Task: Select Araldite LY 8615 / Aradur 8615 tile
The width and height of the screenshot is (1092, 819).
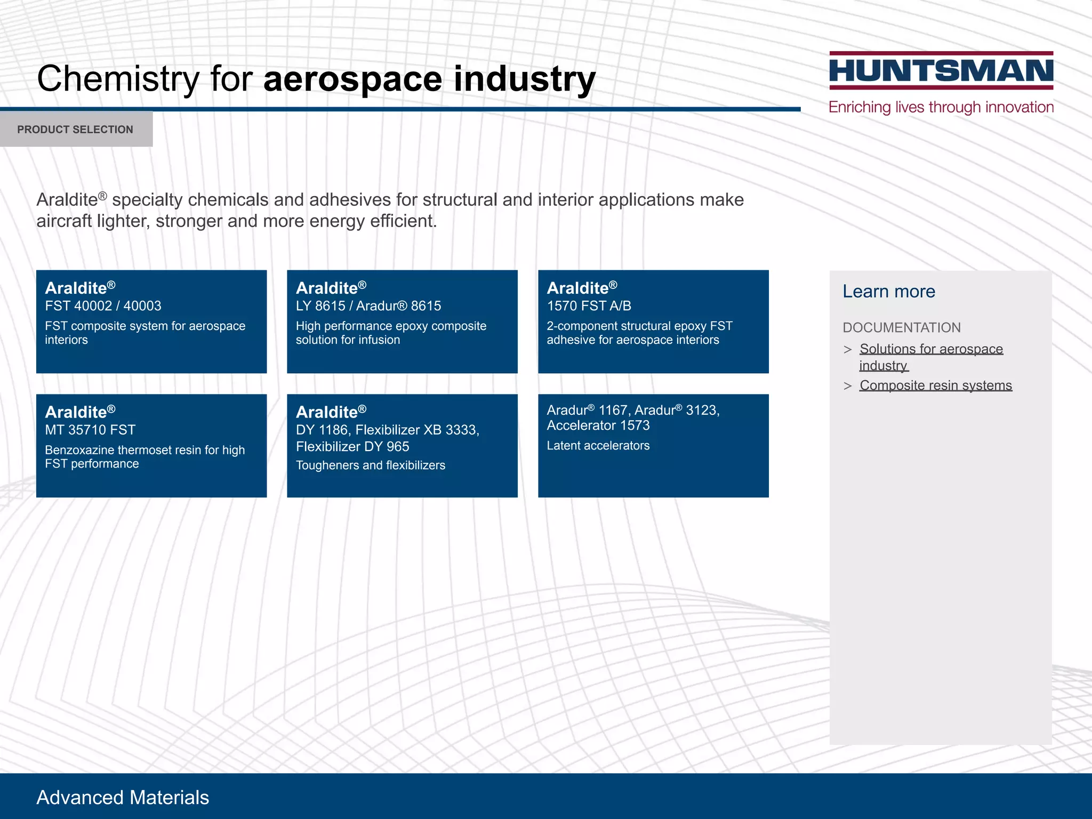Action: point(402,322)
